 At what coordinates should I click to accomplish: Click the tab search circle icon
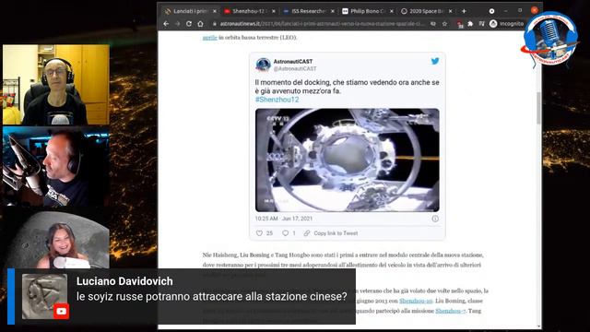click(491, 11)
